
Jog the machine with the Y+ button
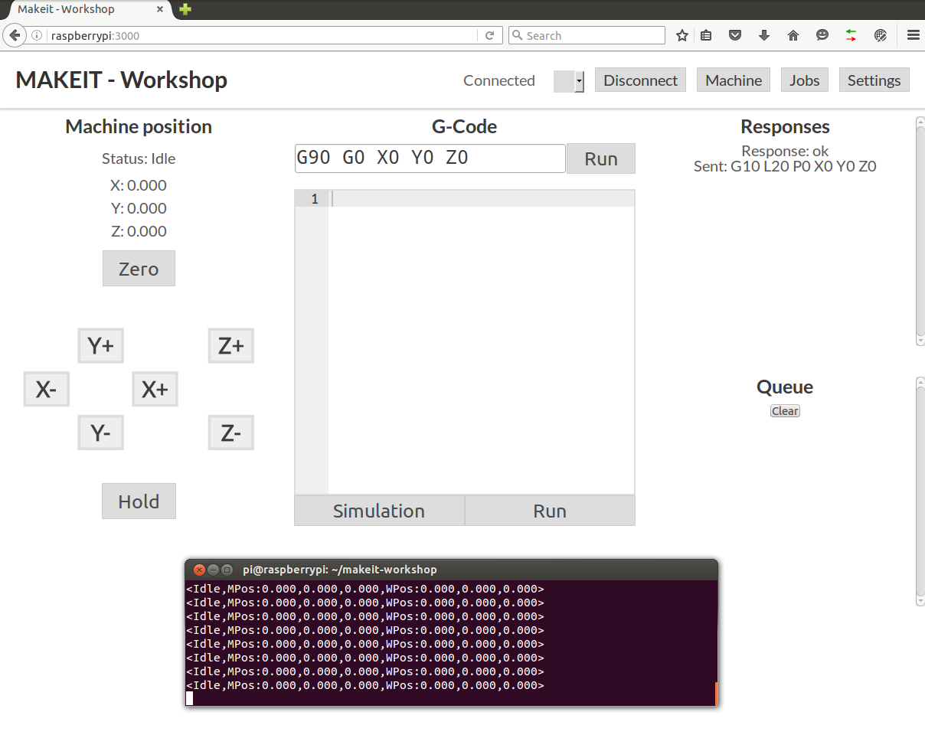100,346
